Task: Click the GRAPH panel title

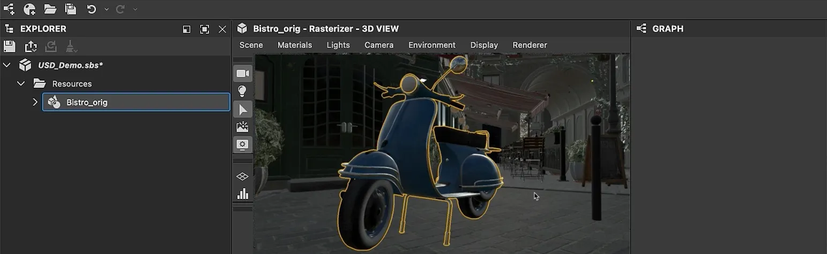Action: 668,29
